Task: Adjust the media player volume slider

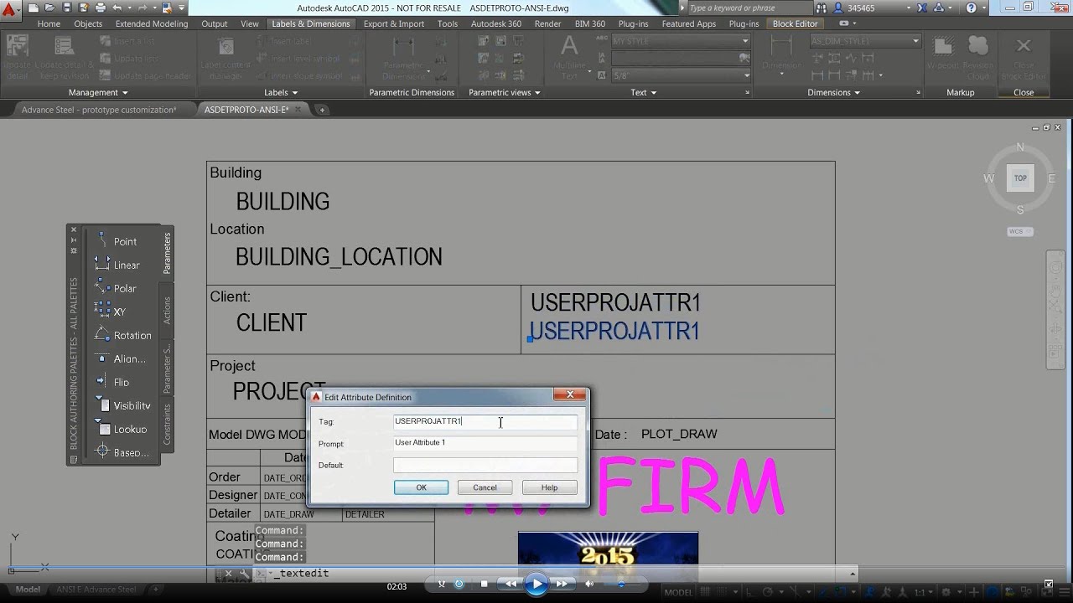Action: click(x=620, y=583)
